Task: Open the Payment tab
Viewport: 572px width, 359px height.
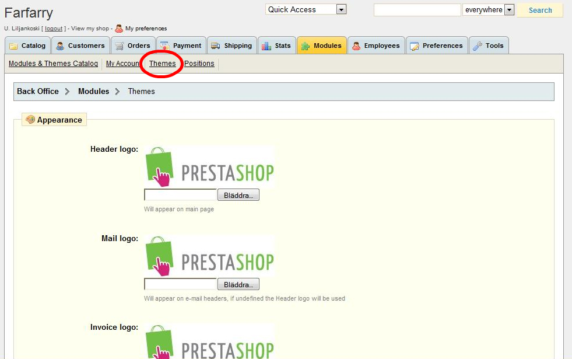Action: 181,46
